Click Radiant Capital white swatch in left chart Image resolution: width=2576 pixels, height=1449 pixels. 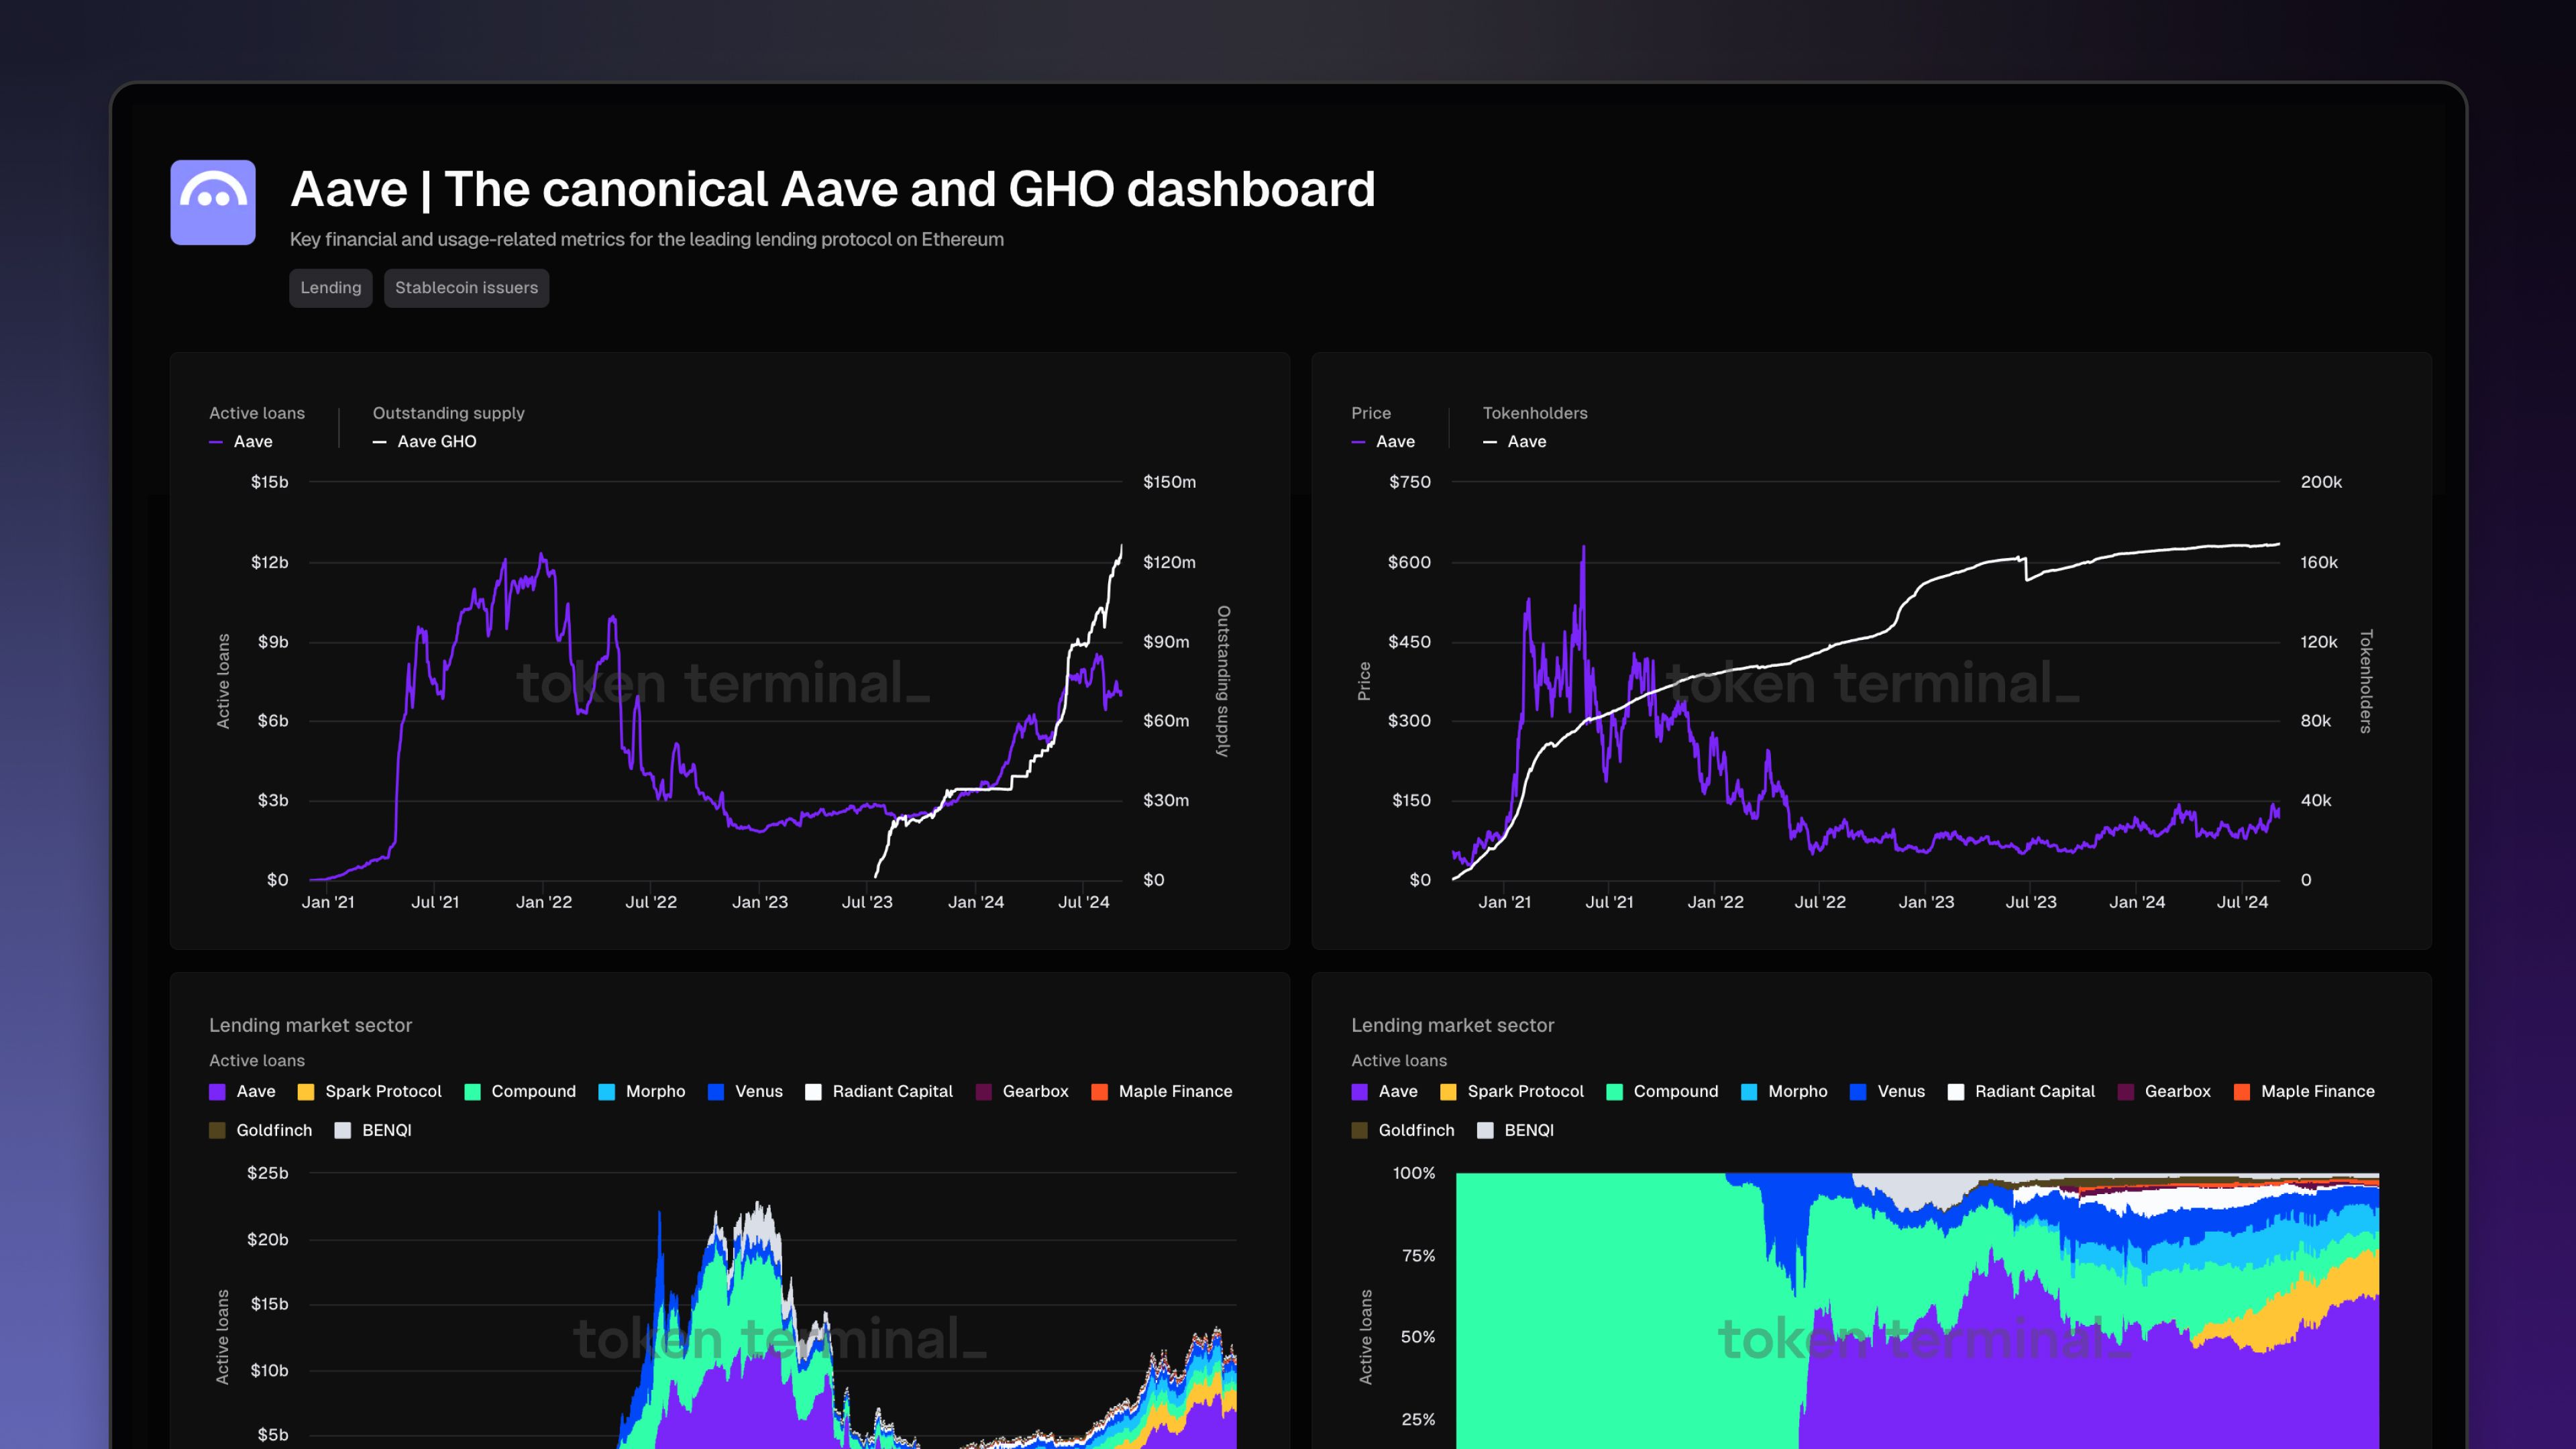click(x=813, y=1091)
